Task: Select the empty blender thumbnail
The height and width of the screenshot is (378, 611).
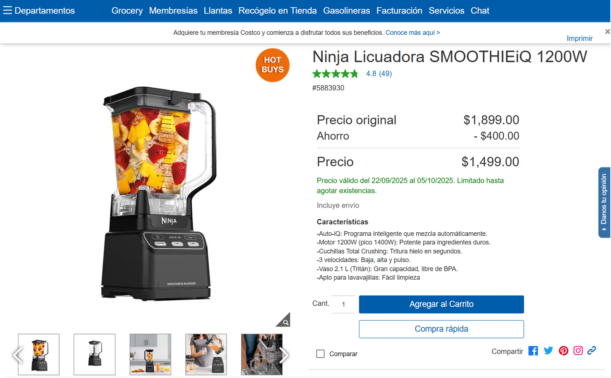Action: click(x=94, y=354)
